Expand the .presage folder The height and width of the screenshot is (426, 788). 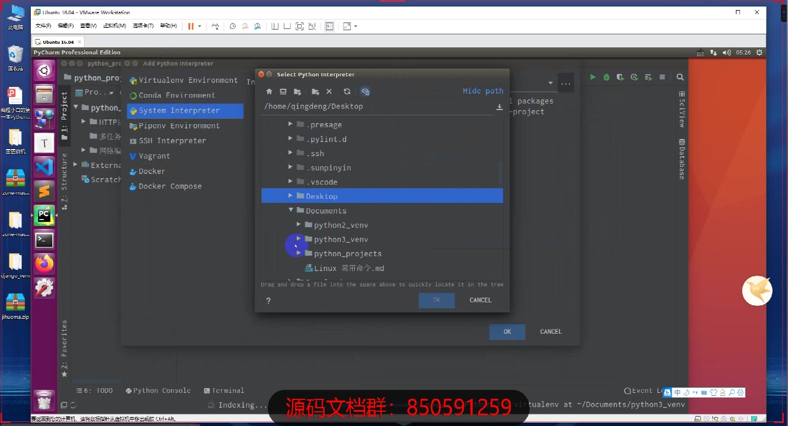click(x=290, y=124)
